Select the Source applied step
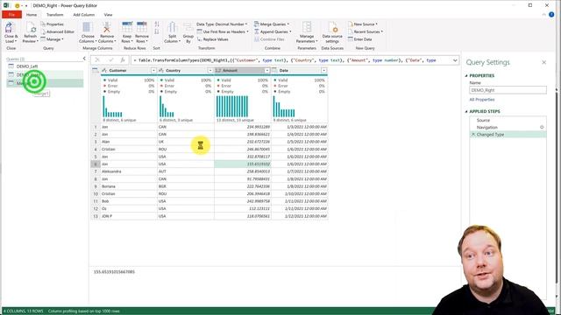 tap(508, 121)
